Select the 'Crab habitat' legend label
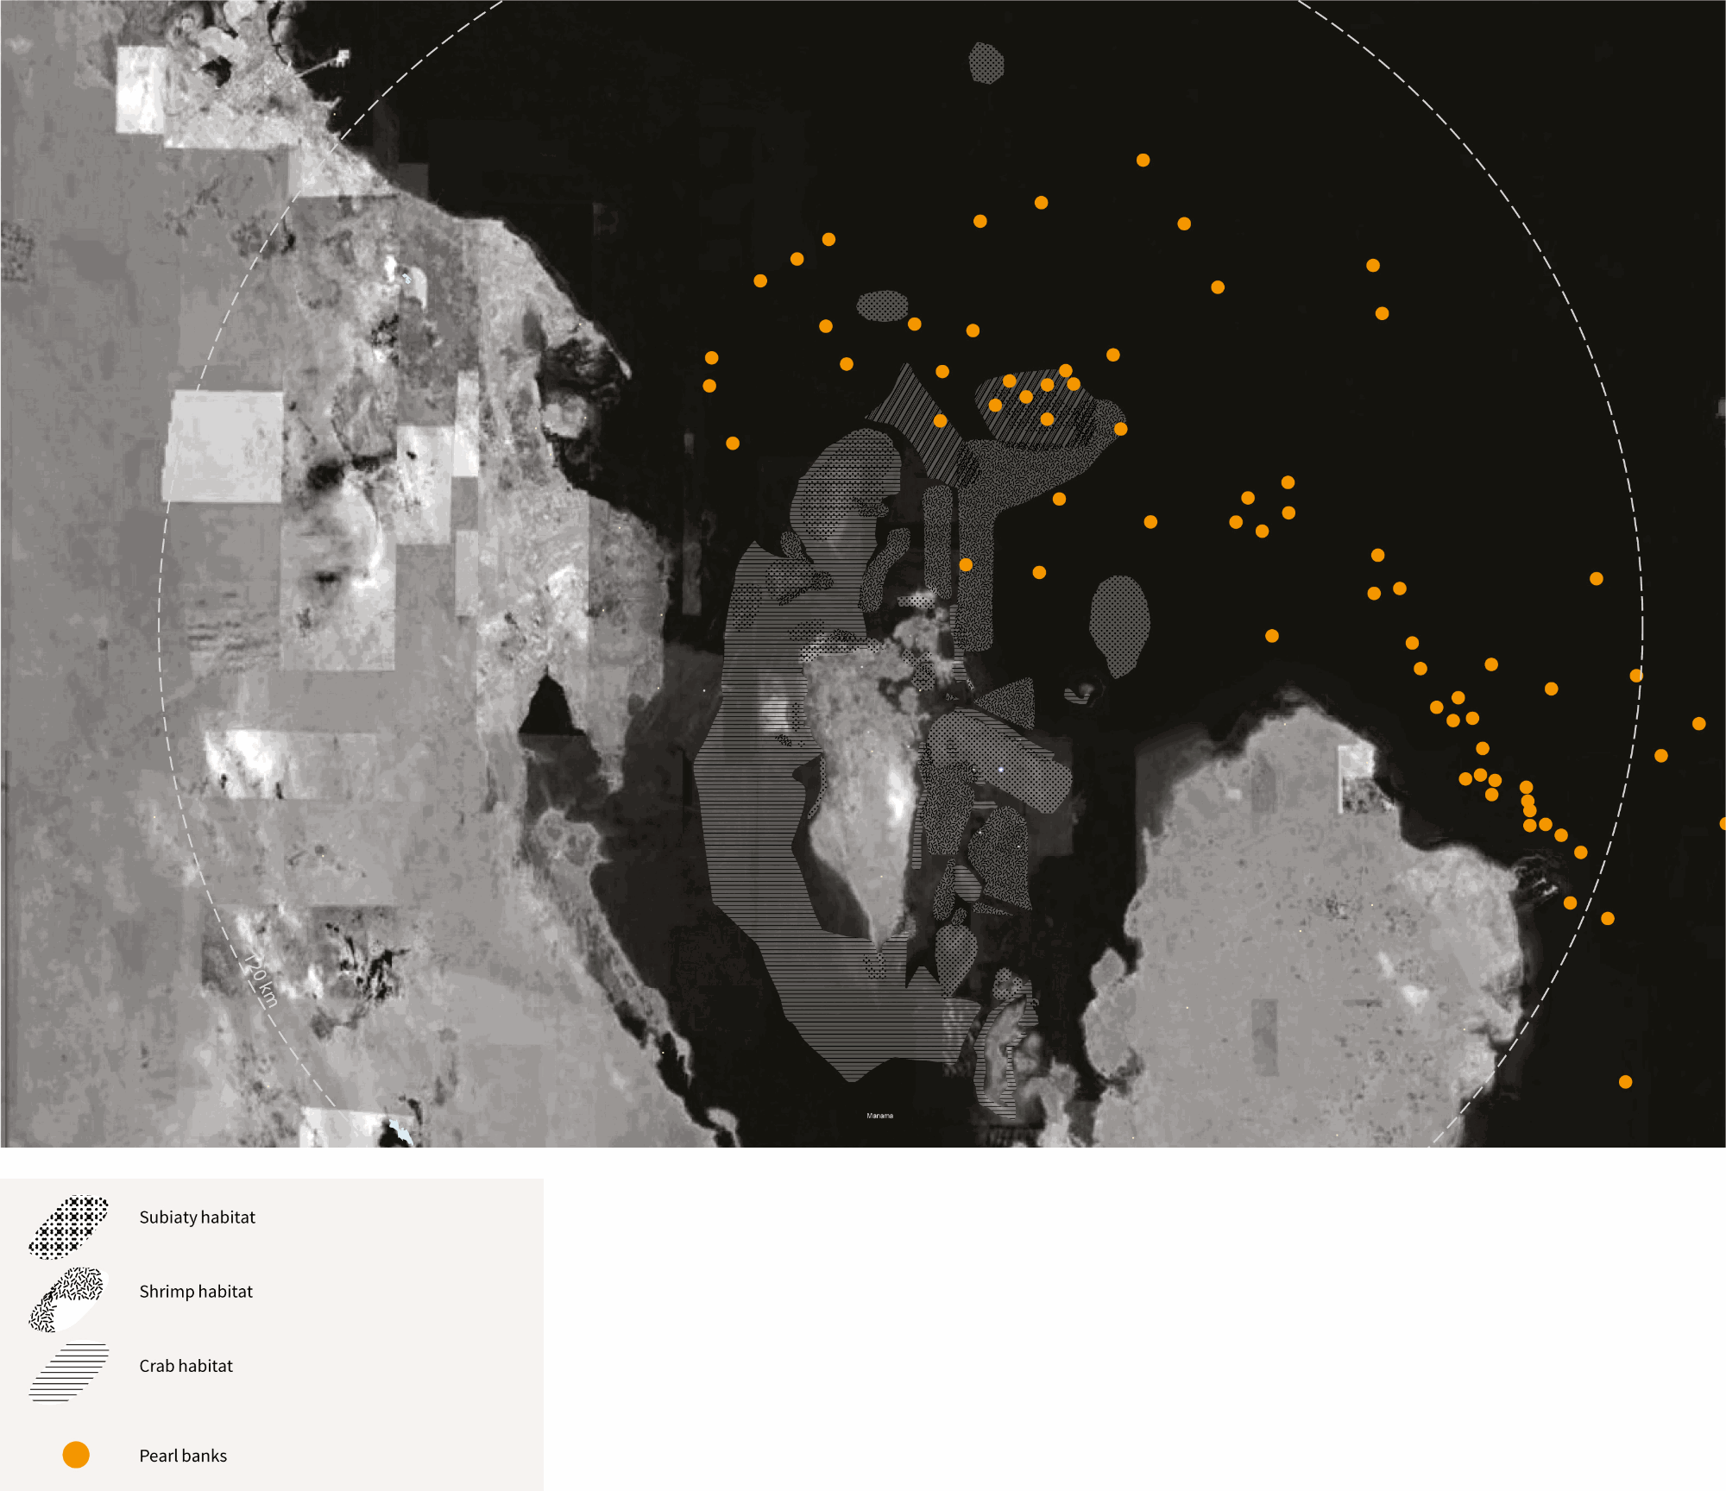This screenshot has height=1491, width=1726. 186,1366
